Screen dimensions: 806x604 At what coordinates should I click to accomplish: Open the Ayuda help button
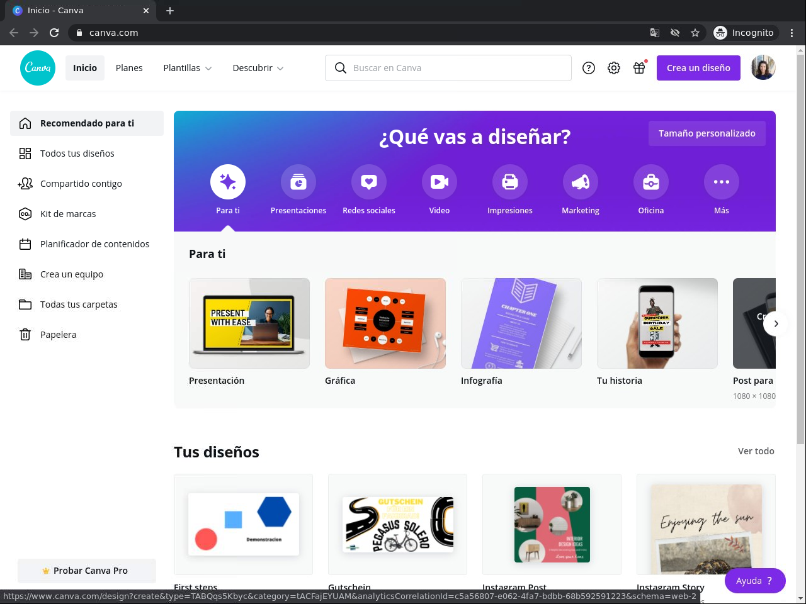coord(755,581)
